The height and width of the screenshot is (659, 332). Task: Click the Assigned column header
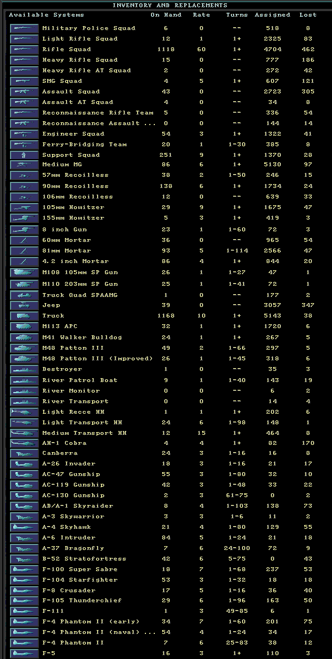[273, 14]
